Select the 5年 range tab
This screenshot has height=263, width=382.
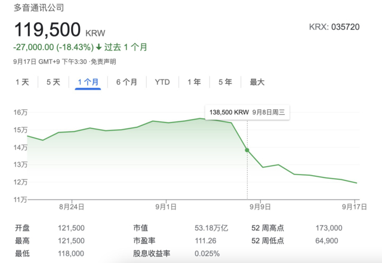click(x=226, y=82)
